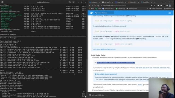Close the Instances tab
Screen dimensions: 175x98
point(100,2)
